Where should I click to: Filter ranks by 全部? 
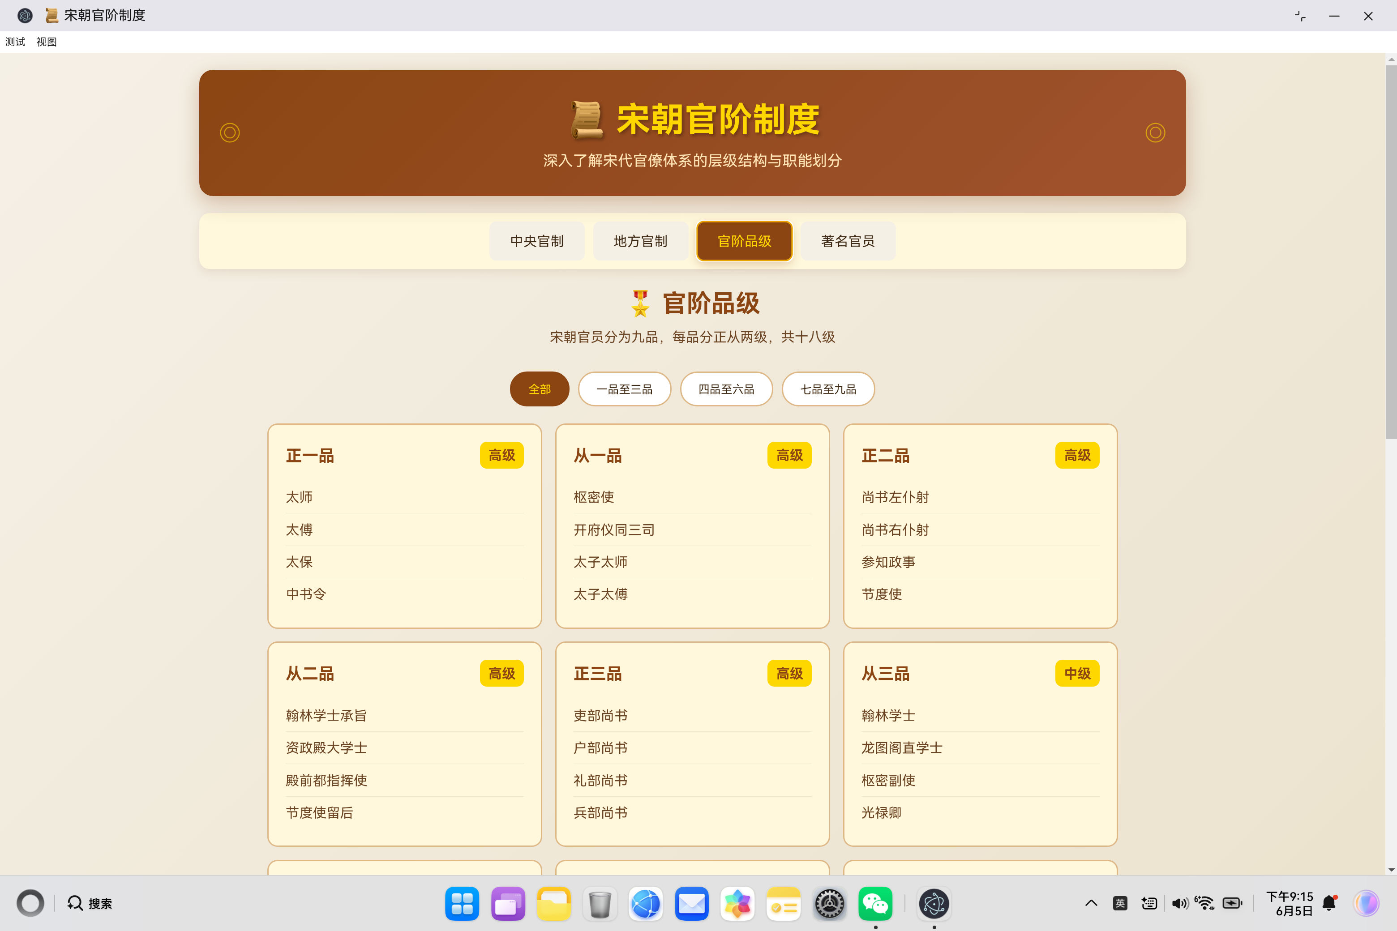pyautogui.click(x=539, y=389)
